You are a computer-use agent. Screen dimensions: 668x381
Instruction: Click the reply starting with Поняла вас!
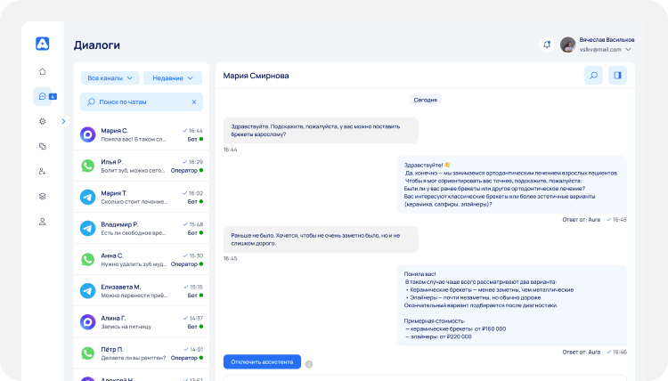click(511, 305)
